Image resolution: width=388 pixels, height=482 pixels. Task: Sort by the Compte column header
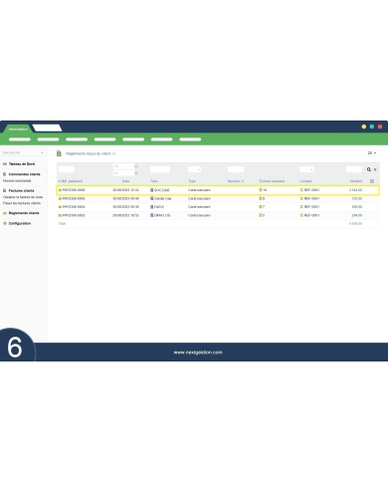point(305,181)
